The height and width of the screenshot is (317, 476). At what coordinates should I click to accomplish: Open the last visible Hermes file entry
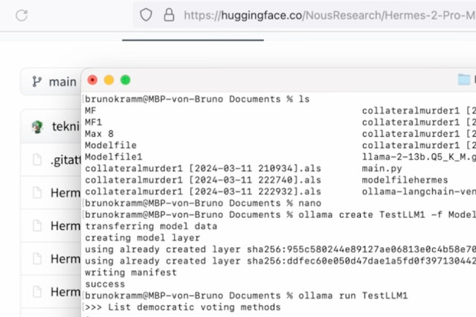[65, 292]
